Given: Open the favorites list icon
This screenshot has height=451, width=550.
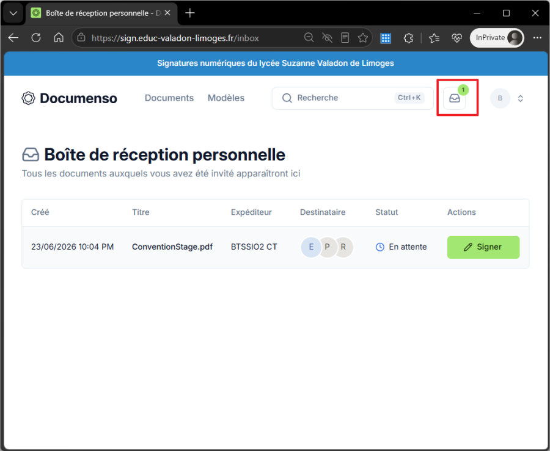Looking at the screenshot, I should pos(435,38).
